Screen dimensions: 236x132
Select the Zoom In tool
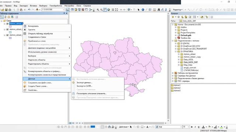(98, 10)
